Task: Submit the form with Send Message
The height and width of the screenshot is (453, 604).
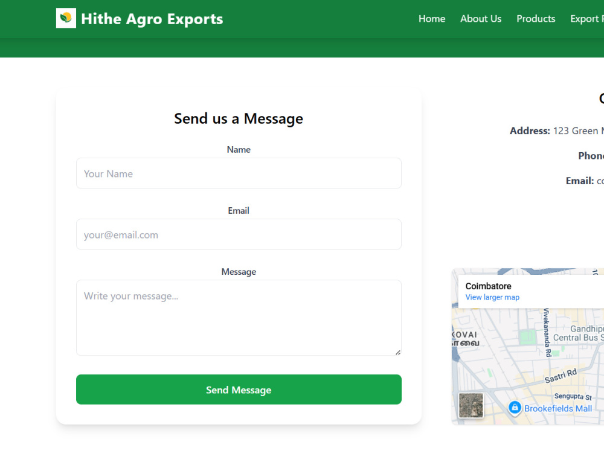Action: click(x=239, y=390)
